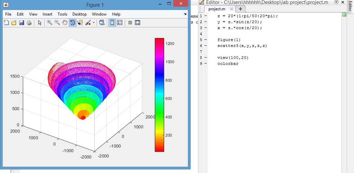Toggle the Rotate 3D tool
354x173 pixels.
[x=73, y=23]
